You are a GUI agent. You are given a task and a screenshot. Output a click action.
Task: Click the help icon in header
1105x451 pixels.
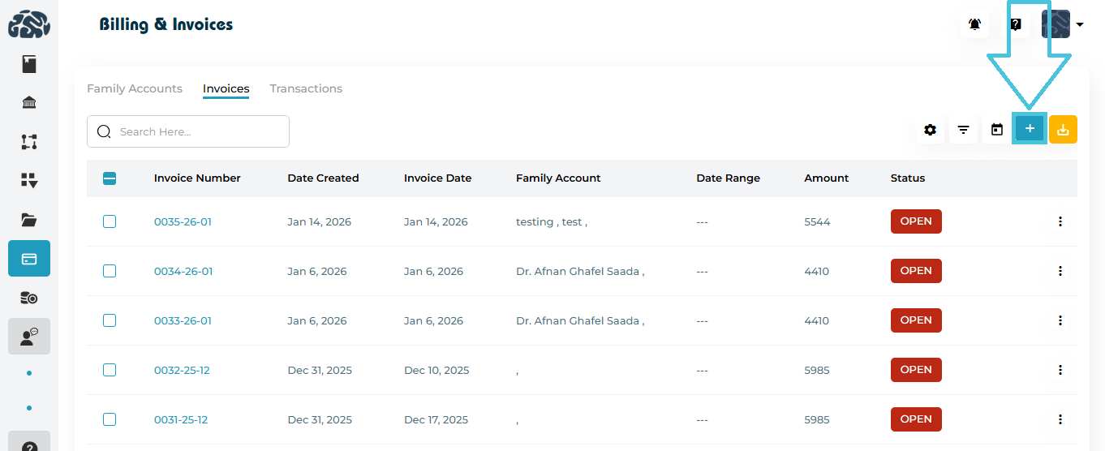click(1015, 24)
